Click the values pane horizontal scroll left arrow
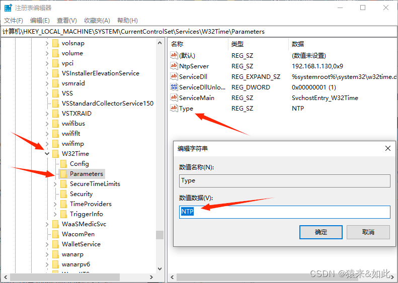398x283 pixels. (x=173, y=277)
